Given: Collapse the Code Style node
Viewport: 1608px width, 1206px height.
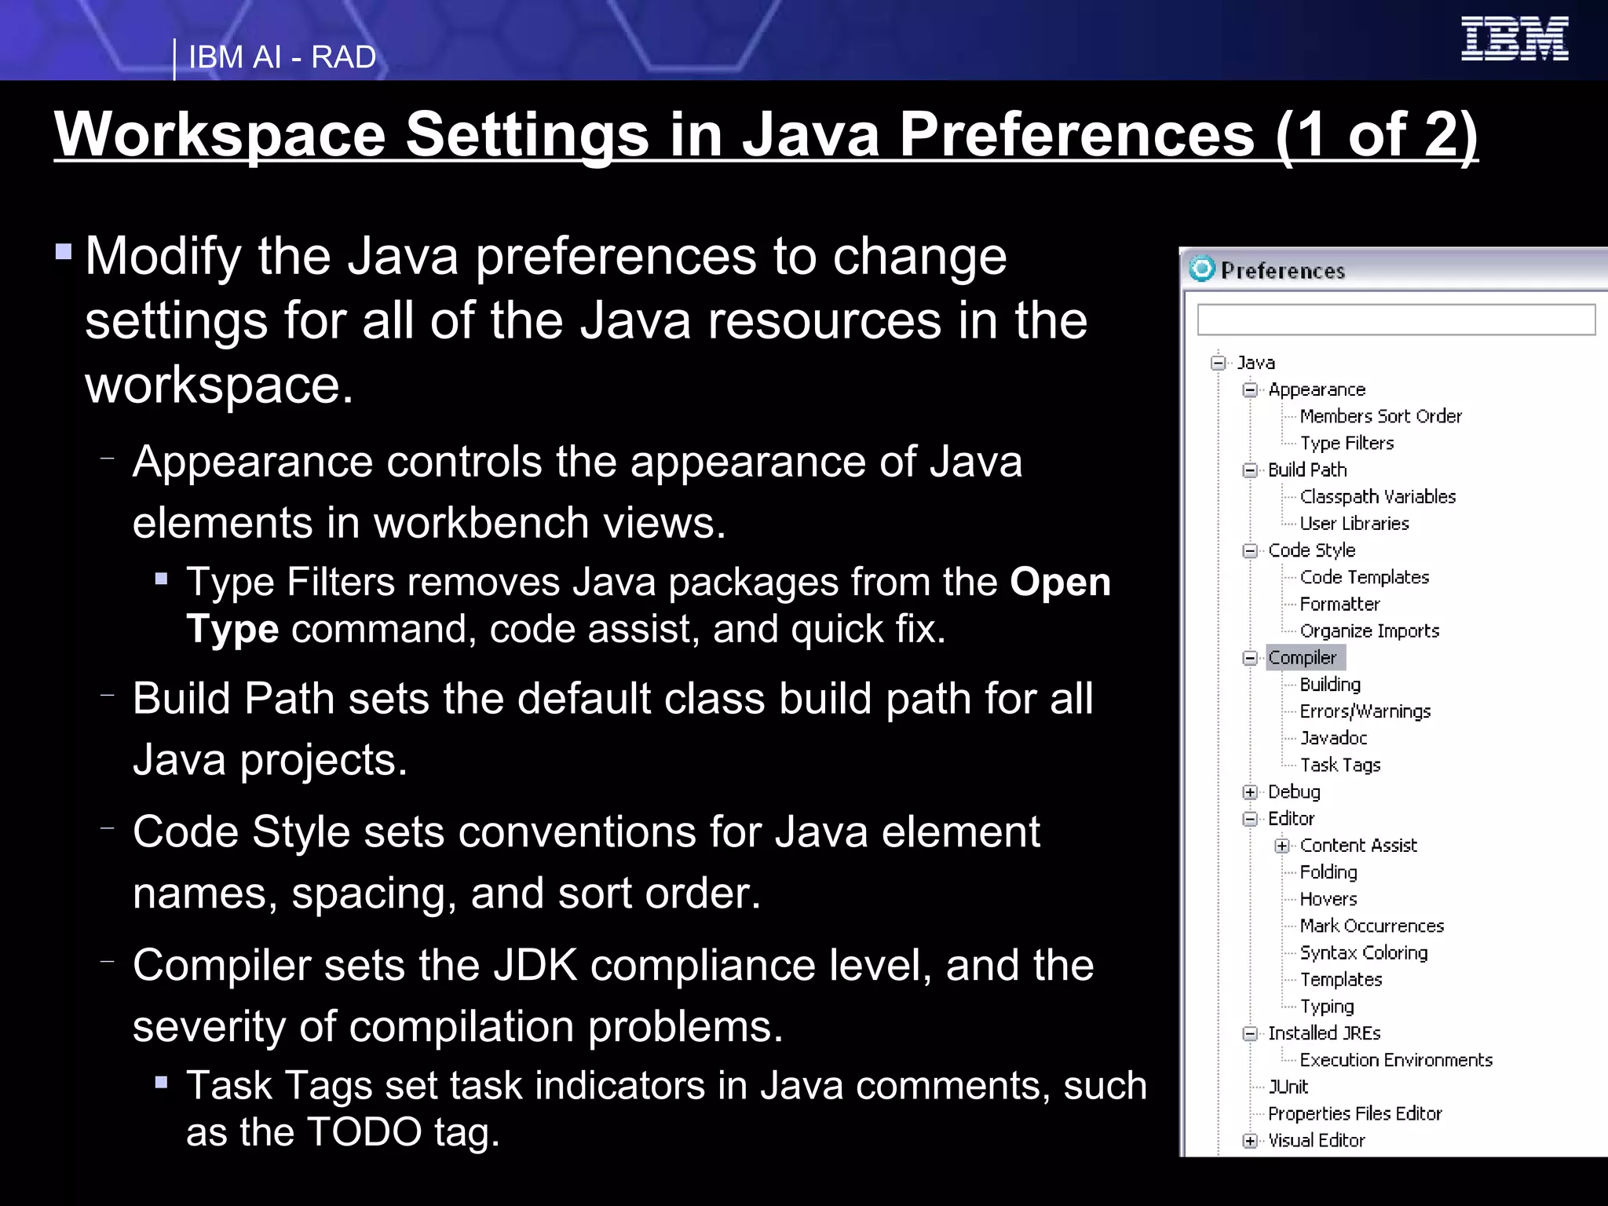Looking at the screenshot, I should coord(1250,551).
